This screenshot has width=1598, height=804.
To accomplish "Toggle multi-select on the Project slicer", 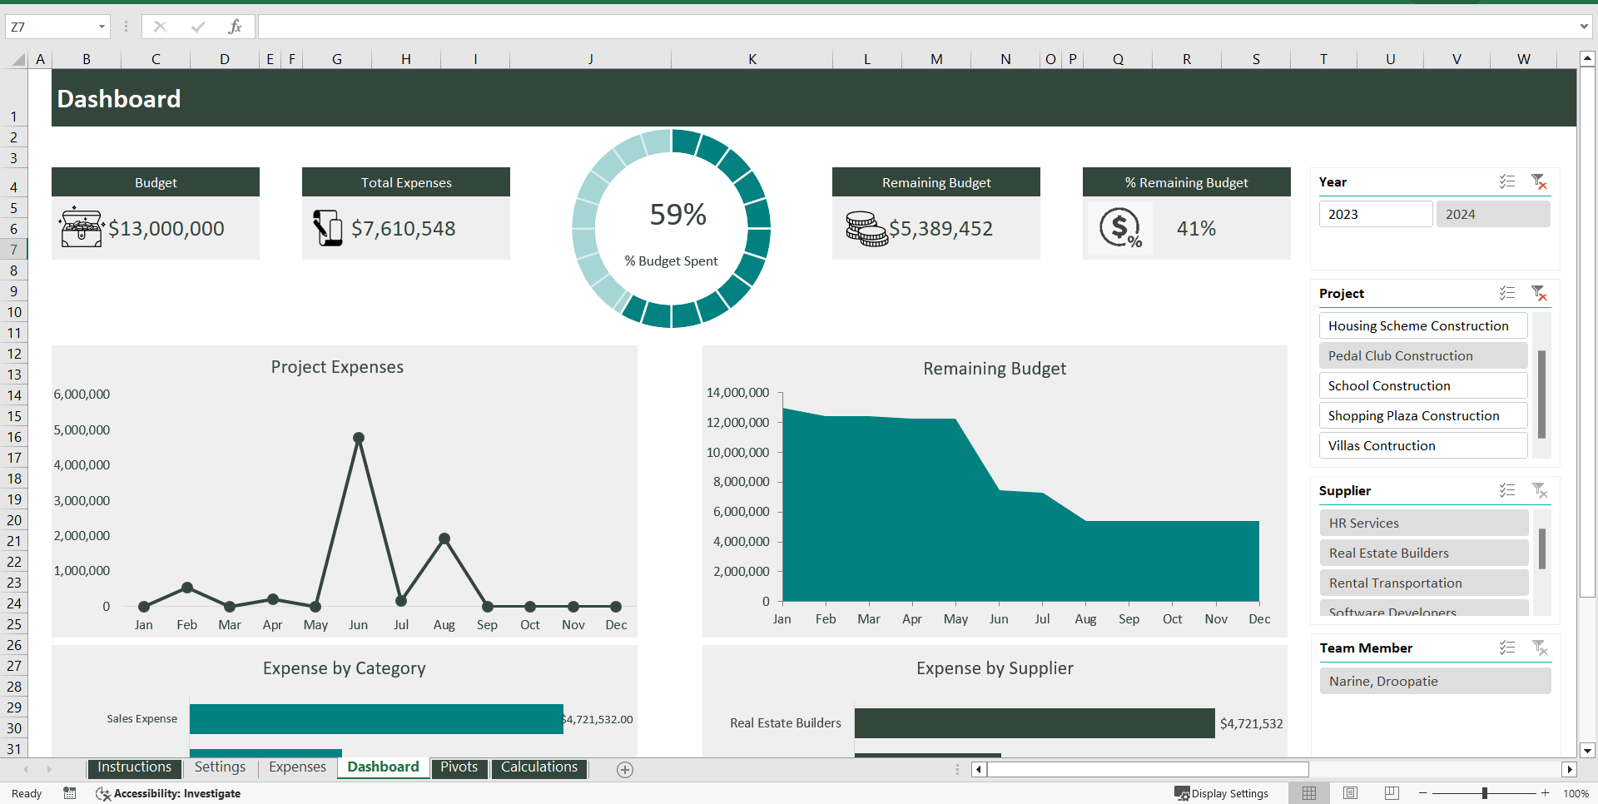I will point(1507,293).
